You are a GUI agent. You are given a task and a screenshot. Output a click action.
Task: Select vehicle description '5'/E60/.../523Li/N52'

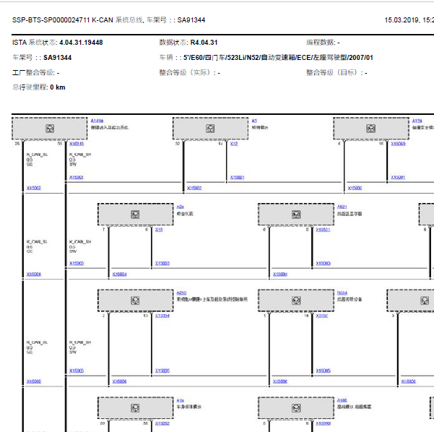(278, 58)
